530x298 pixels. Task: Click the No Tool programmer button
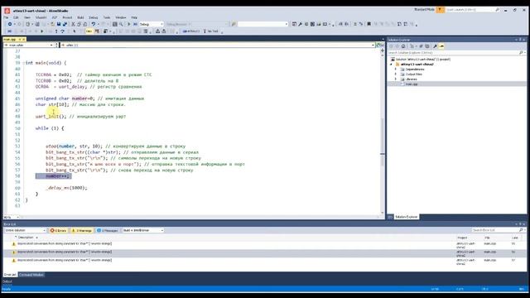(x=211, y=31)
